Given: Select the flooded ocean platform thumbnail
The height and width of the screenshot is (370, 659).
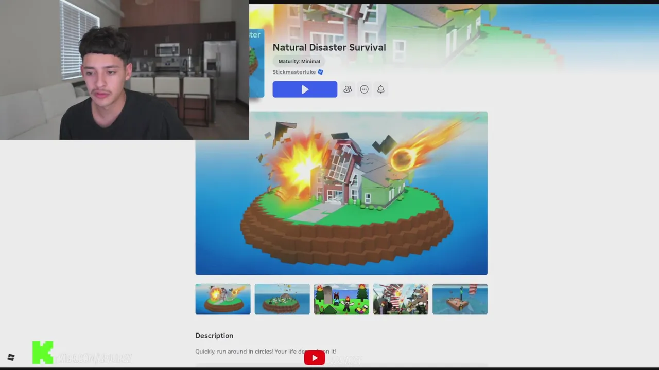Looking at the screenshot, I should (x=460, y=299).
